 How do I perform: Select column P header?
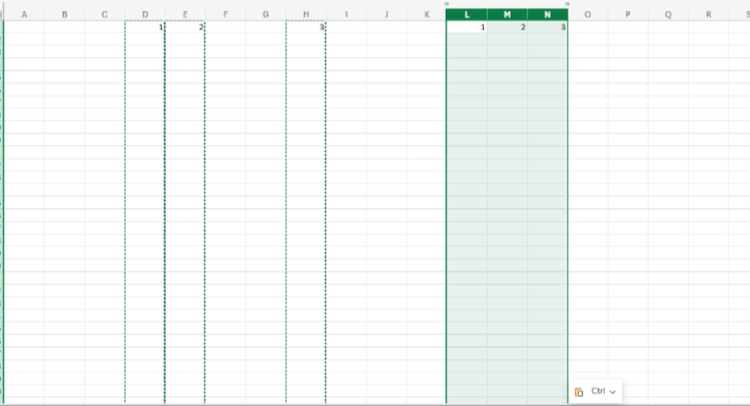(x=628, y=15)
